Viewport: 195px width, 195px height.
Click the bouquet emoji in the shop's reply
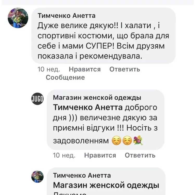[138, 141]
